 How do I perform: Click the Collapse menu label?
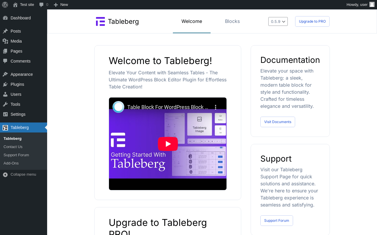pos(23,174)
